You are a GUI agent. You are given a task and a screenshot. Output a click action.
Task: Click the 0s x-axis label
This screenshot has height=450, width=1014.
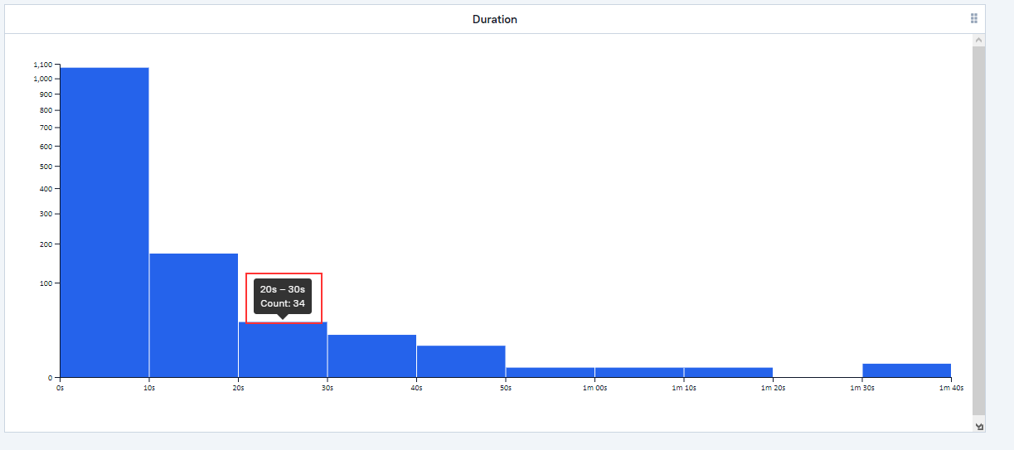(60, 388)
